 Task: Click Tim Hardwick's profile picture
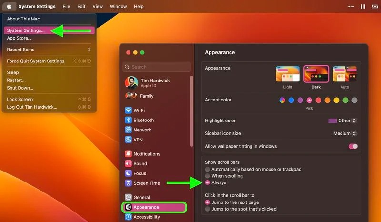click(131, 83)
